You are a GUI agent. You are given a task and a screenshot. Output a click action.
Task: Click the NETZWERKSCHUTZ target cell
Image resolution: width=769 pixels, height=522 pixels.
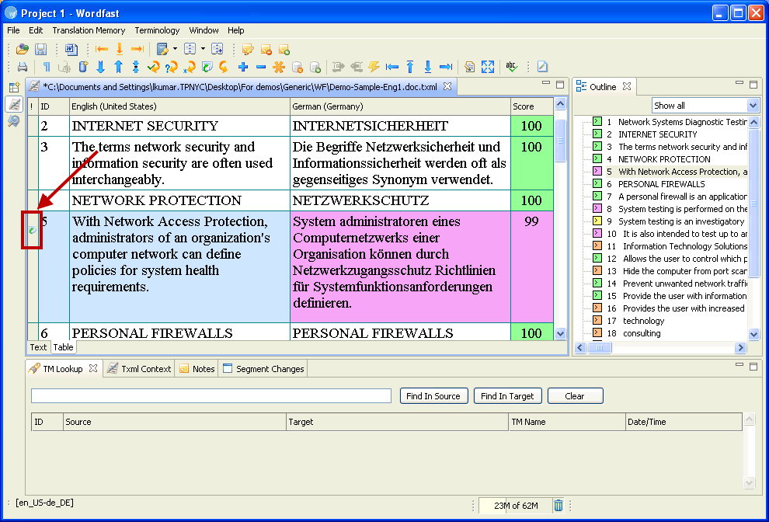click(x=400, y=200)
